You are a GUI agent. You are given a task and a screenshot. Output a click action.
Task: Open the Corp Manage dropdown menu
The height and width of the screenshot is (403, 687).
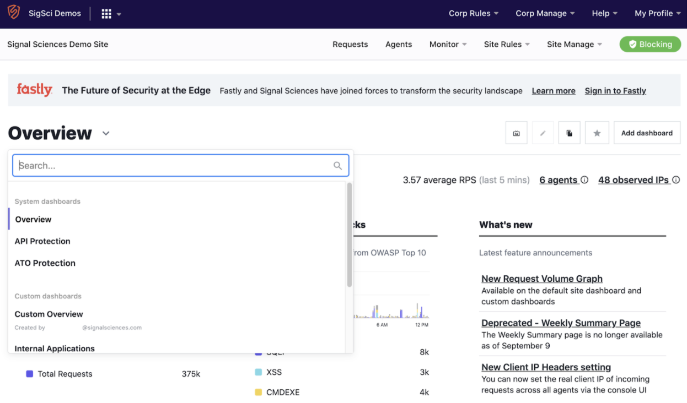pos(545,13)
